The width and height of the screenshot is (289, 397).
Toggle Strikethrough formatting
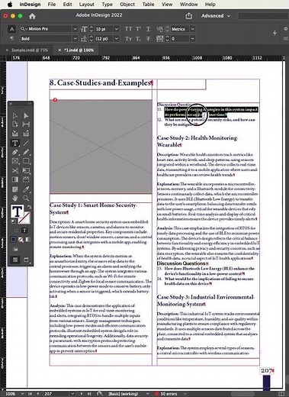[x=148, y=39]
